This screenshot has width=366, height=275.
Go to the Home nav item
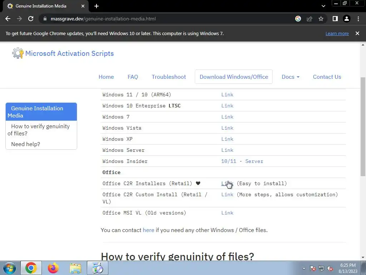pyautogui.click(x=106, y=77)
